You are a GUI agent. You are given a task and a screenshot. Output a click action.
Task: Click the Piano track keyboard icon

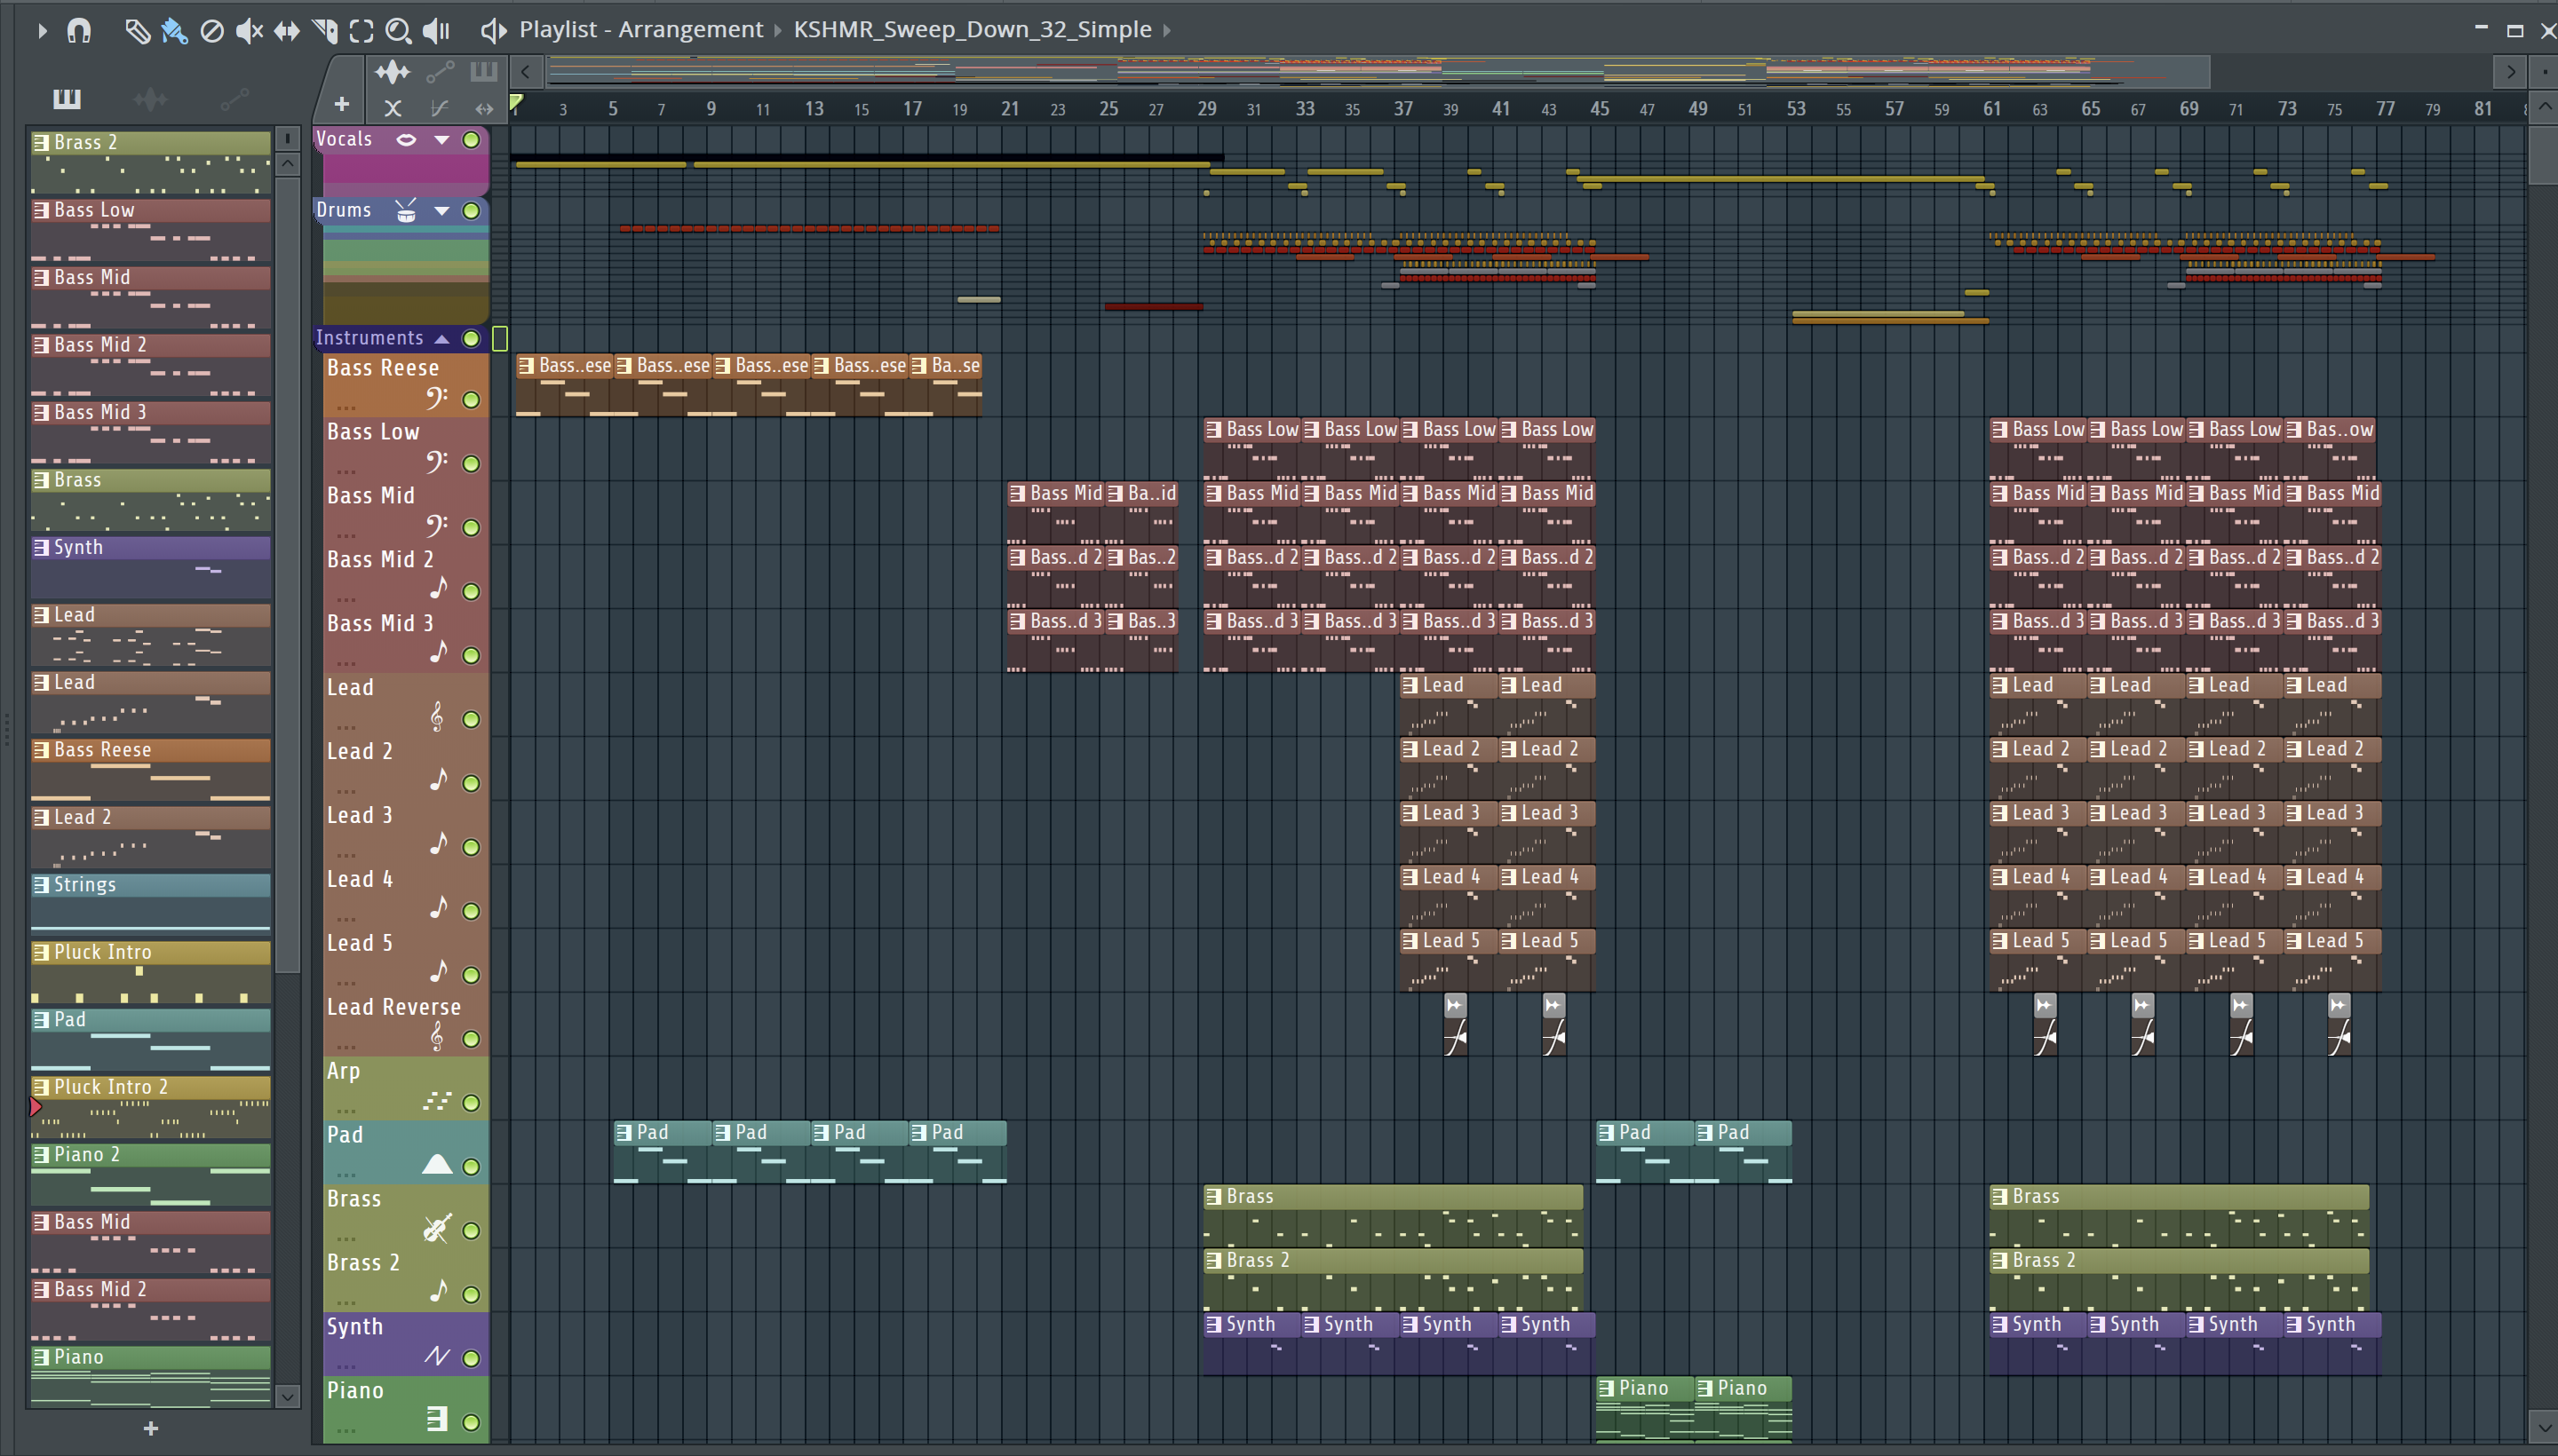coord(437,1419)
